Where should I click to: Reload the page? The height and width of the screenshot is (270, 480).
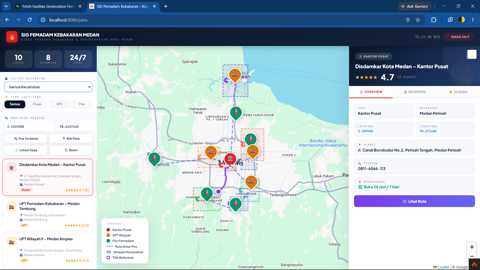pos(29,20)
